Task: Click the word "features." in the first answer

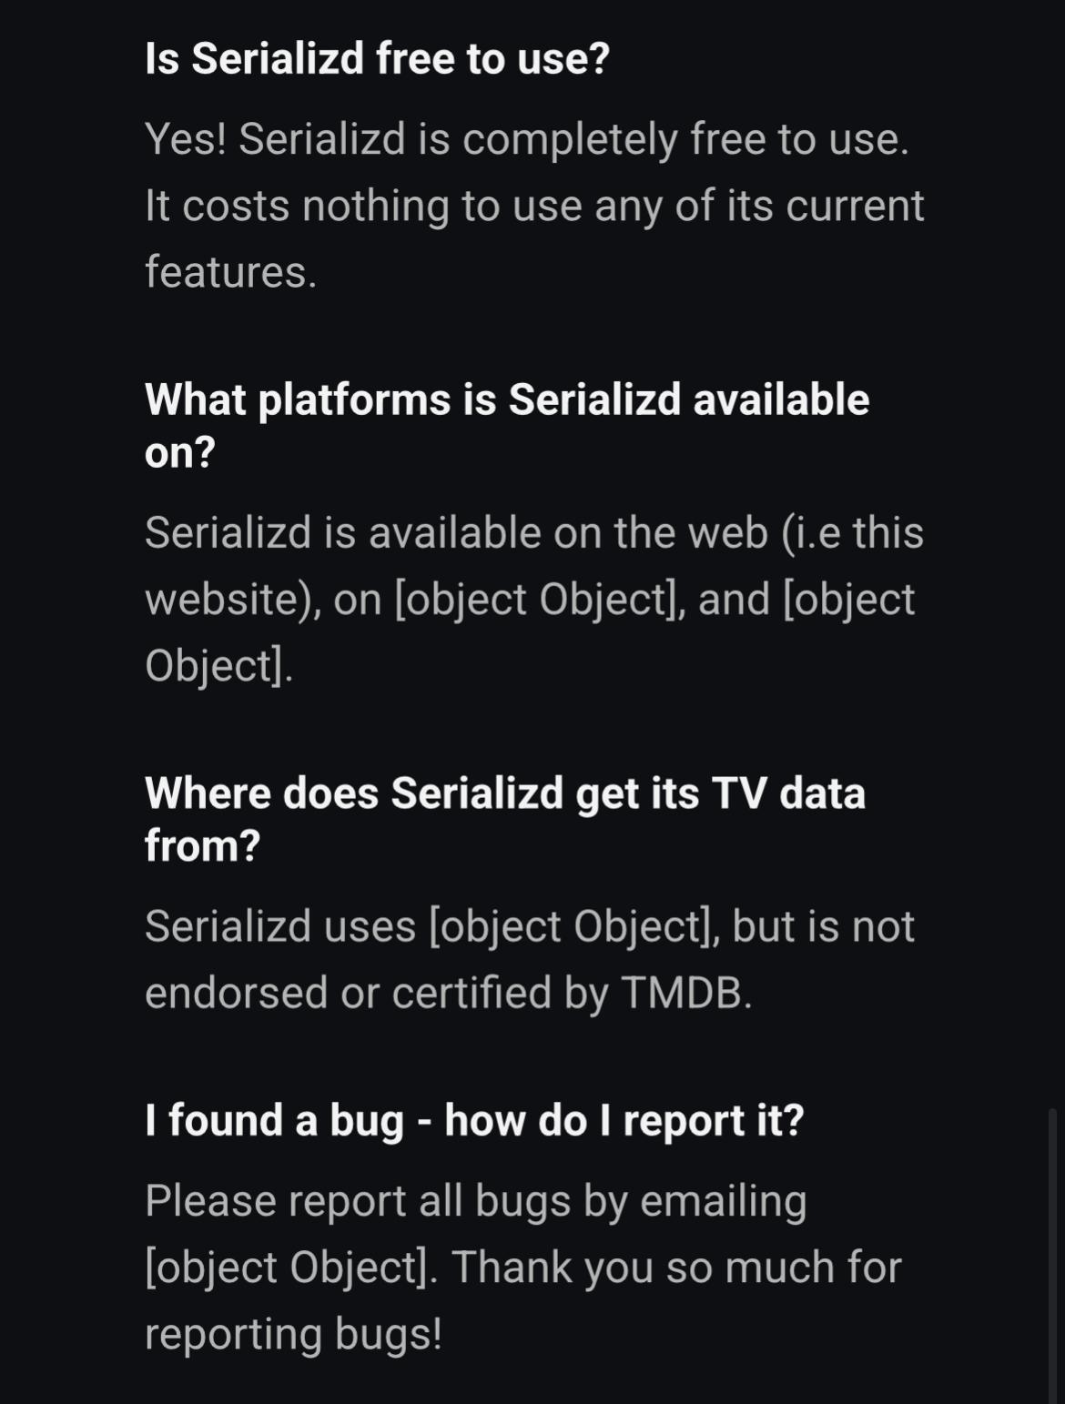Action: coord(231,272)
